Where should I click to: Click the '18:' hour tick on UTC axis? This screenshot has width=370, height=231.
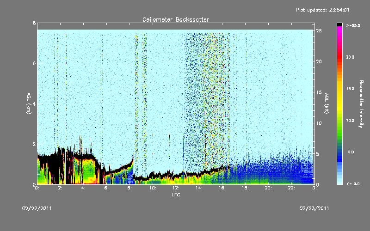point(245,188)
